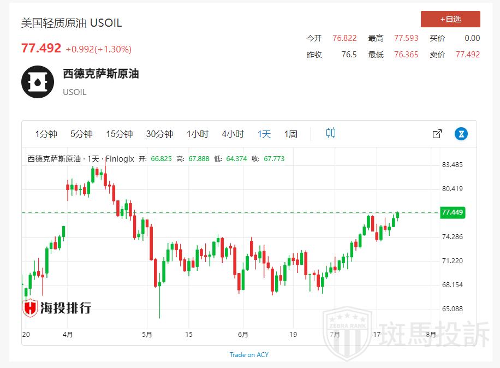Click the blue Finlogix round icon
The image size is (500, 368).
click(x=461, y=134)
